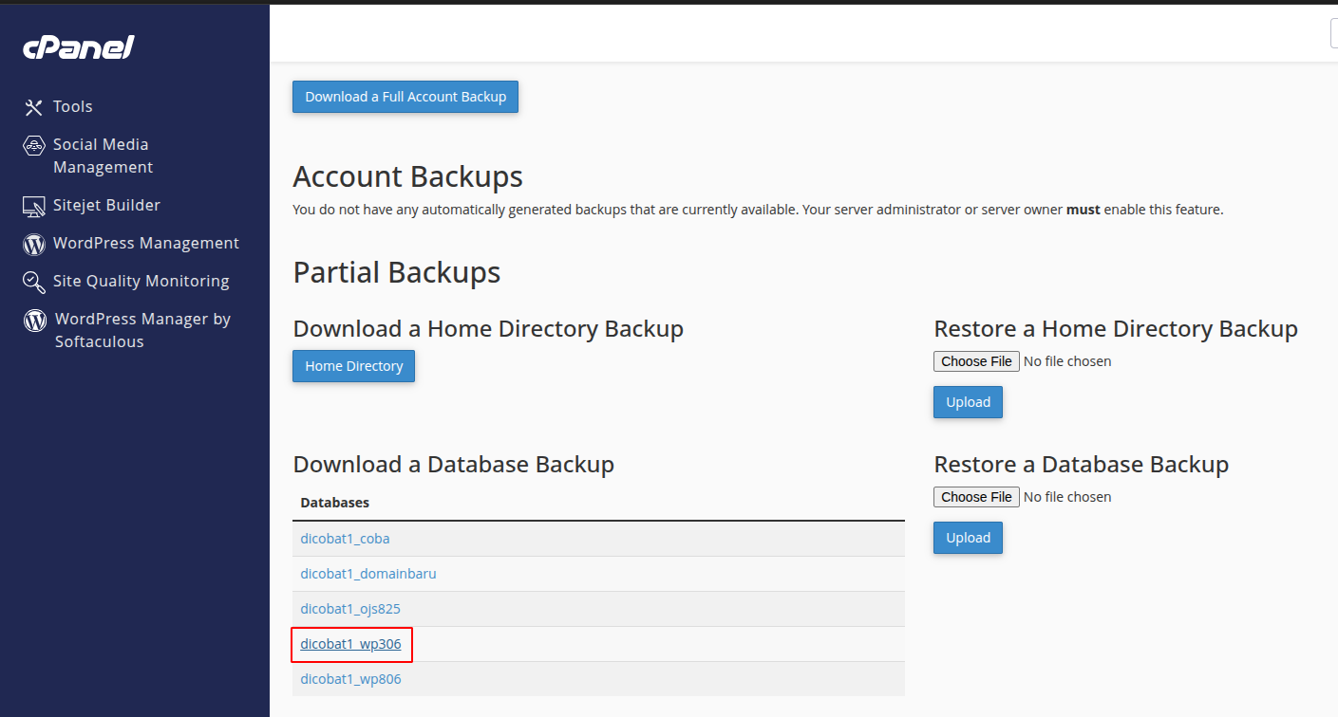Screen dimensions: 1338x717
Task: Select the WordPress Management icon
Action: pos(34,244)
